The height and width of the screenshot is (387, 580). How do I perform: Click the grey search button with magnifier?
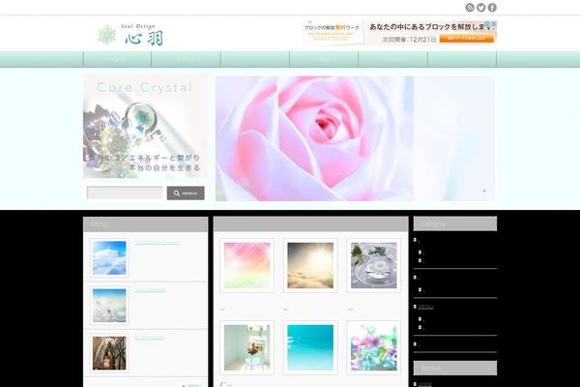pos(186,193)
